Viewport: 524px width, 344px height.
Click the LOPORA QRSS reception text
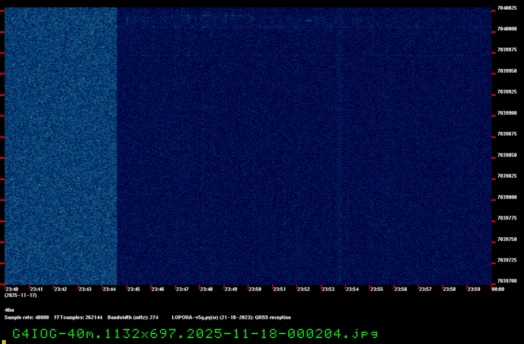(x=231, y=317)
